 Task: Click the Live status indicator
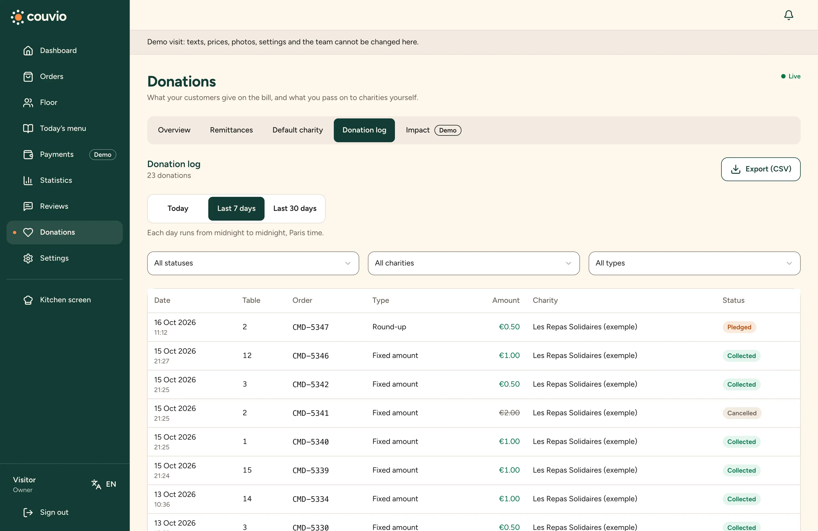(790, 76)
